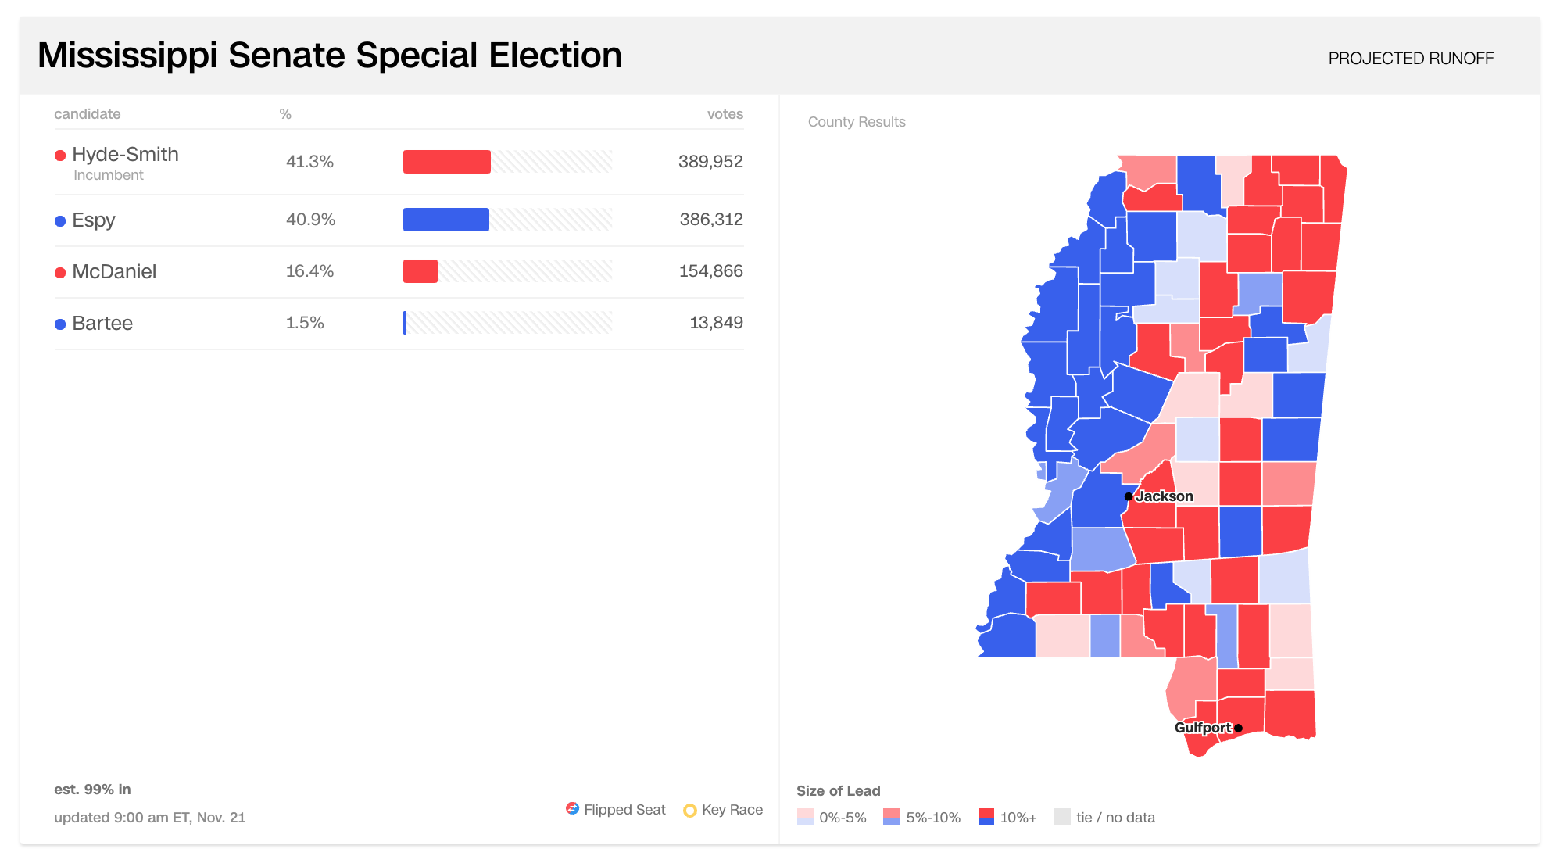Click Espy's blue vote percentage bar
The width and height of the screenshot is (1560, 863).
pyautogui.click(x=446, y=220)
